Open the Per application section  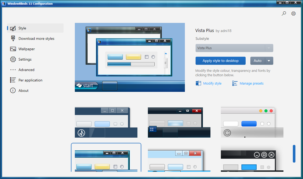click(35, 80)
